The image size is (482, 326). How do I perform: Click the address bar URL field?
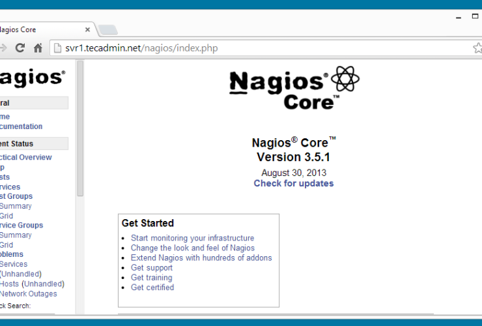(x=261, y=48)
